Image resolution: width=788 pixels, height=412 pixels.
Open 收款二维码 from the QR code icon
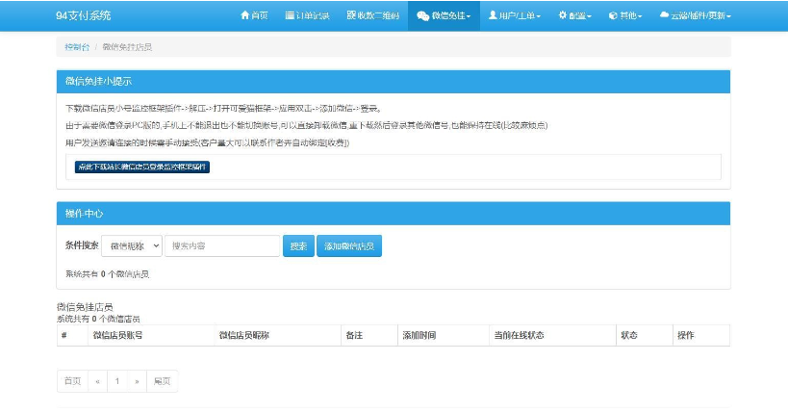(x=373, y=15)
